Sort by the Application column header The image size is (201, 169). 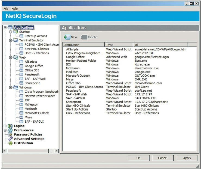click(x=84, y=45)
